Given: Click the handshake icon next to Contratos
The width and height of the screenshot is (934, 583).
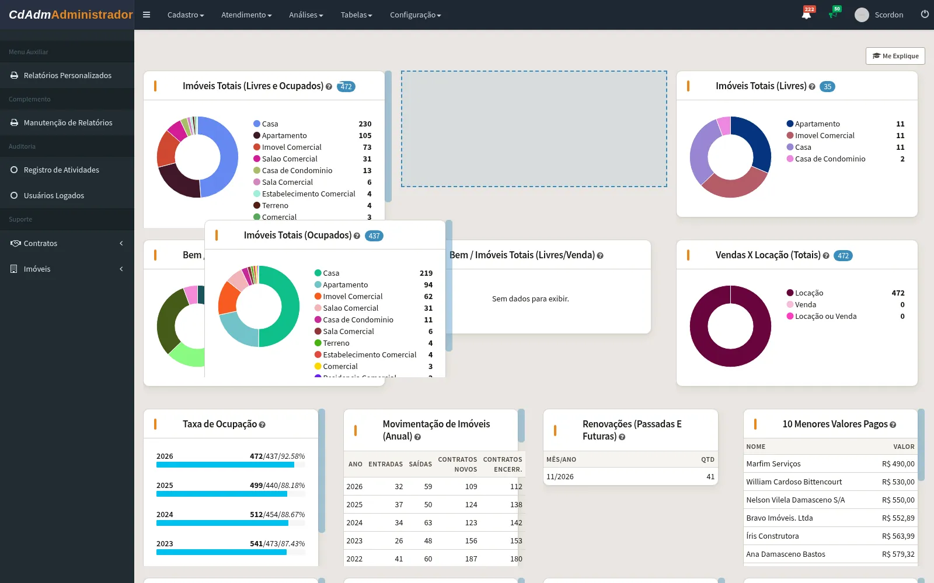Looking at the screenshot, I should (15, 243).
